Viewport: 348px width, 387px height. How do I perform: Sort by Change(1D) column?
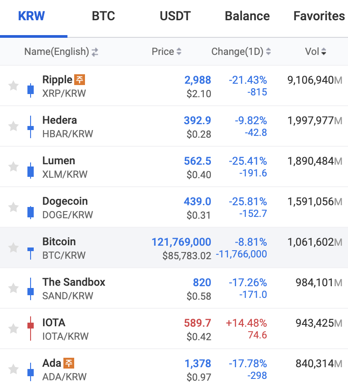(241, 52)
